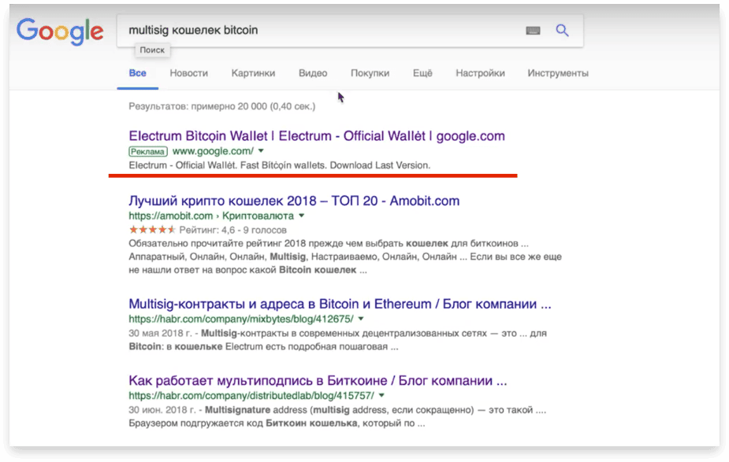Open Multisig-контракты и адреса result
The image size is (729, 462).
pyautogui.click(x=340, y=304)
